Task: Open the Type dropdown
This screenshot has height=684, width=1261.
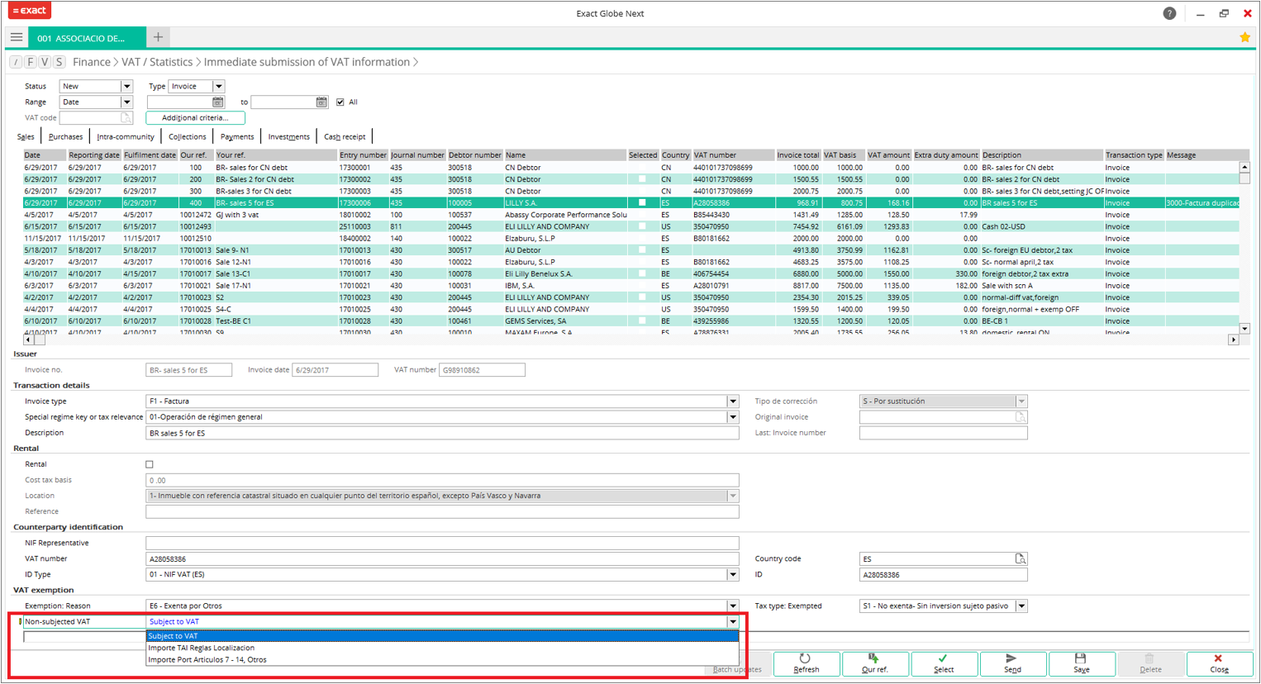Action: [219, 87]
